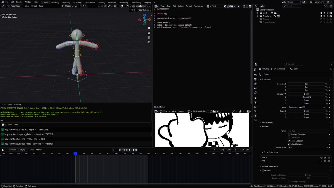
Task: Open the Templates menu in text editor
Action: [199, 6]
